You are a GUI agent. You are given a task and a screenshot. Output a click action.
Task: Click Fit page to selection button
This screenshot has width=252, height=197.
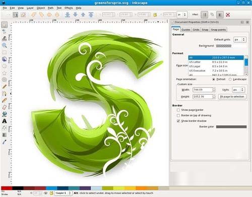tap(232, 97)
